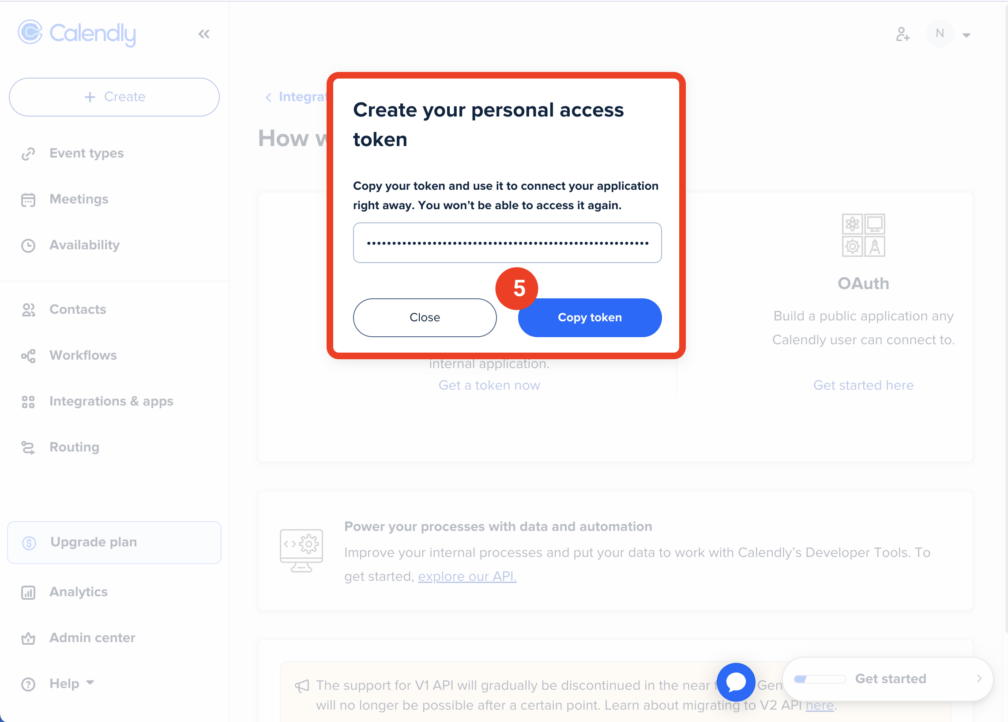Open the Contacts section
The width and height of the screenshot is (1008, 722).
coord(77,310)
